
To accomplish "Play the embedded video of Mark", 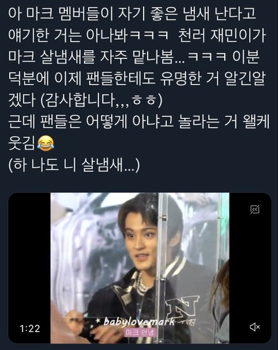I will (140, 268).
